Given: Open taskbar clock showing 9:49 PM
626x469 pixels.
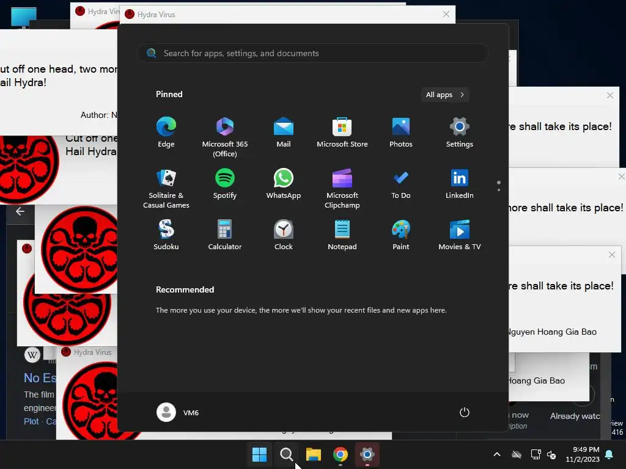Looking at the screenshot, I should 583,454.
